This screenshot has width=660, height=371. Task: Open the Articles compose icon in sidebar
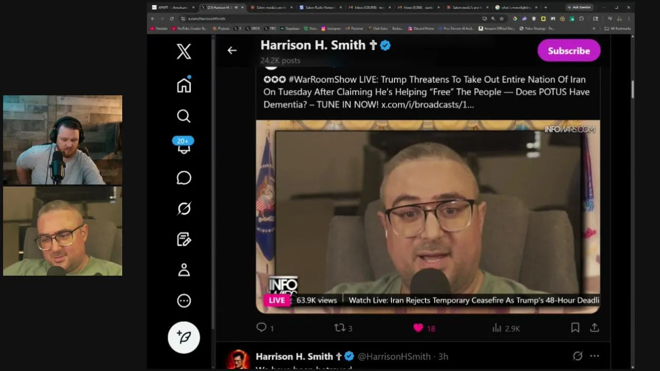(184, 239)
